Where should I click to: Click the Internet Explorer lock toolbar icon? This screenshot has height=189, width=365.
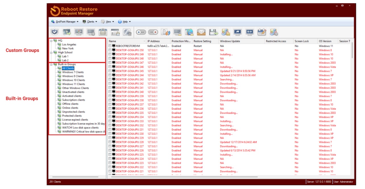pos(189,32)
